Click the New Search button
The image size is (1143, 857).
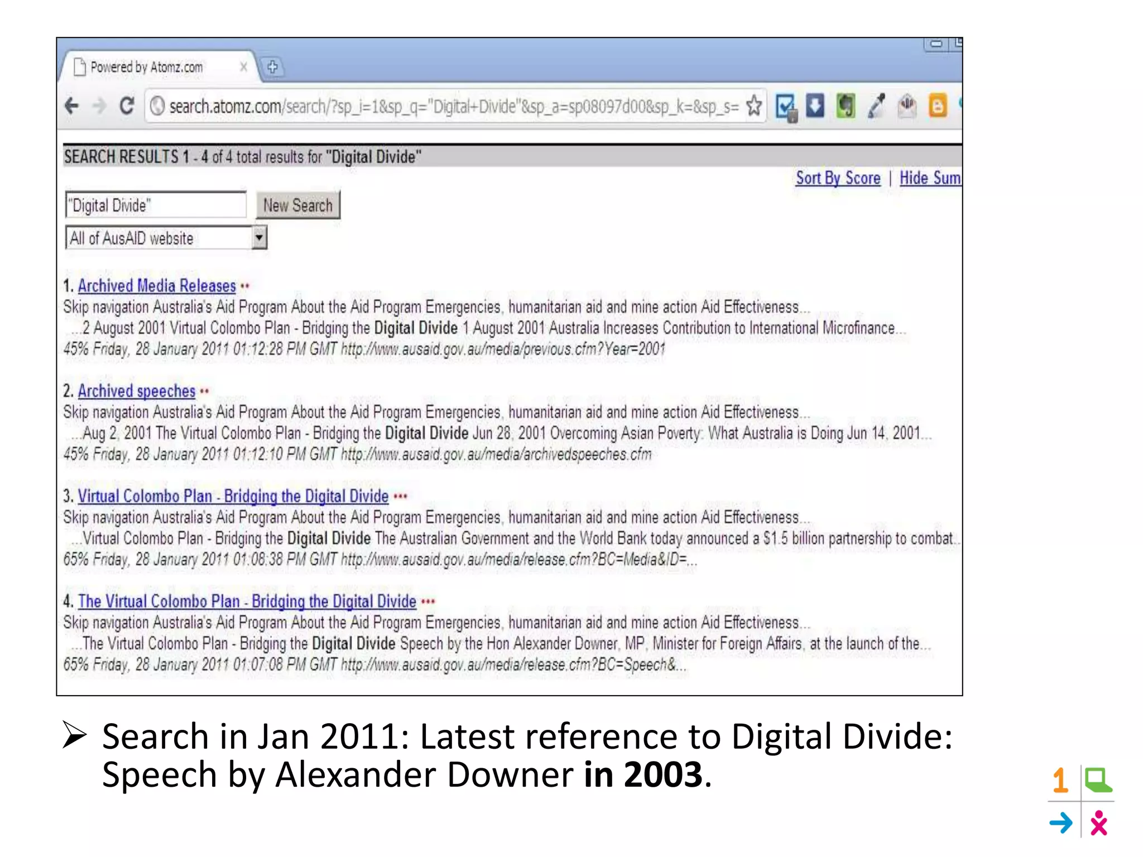298,205
